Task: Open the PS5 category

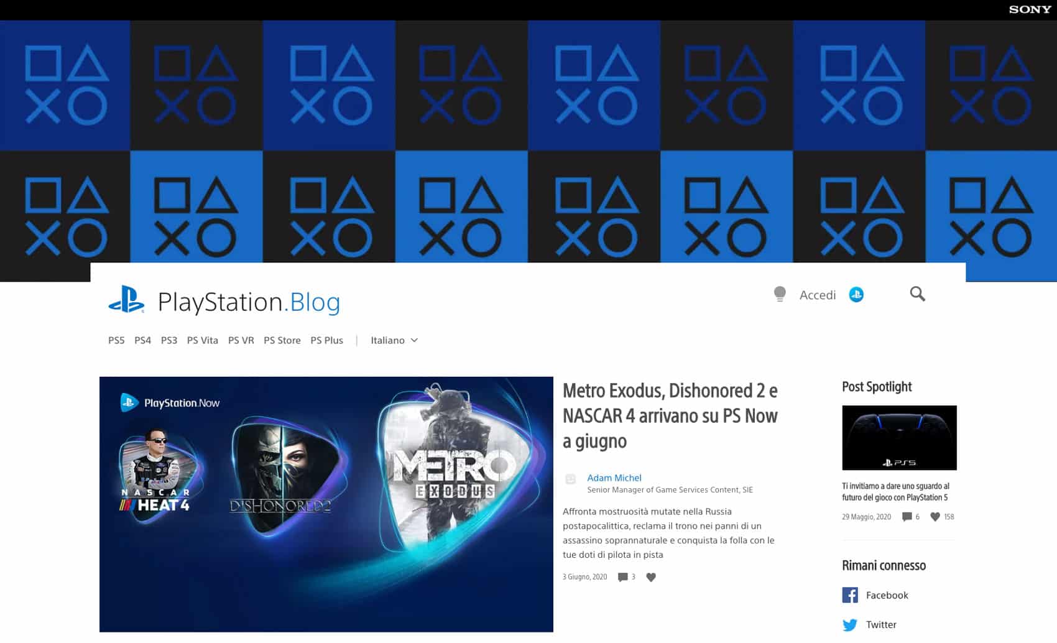Action: (x=116, y=340)
